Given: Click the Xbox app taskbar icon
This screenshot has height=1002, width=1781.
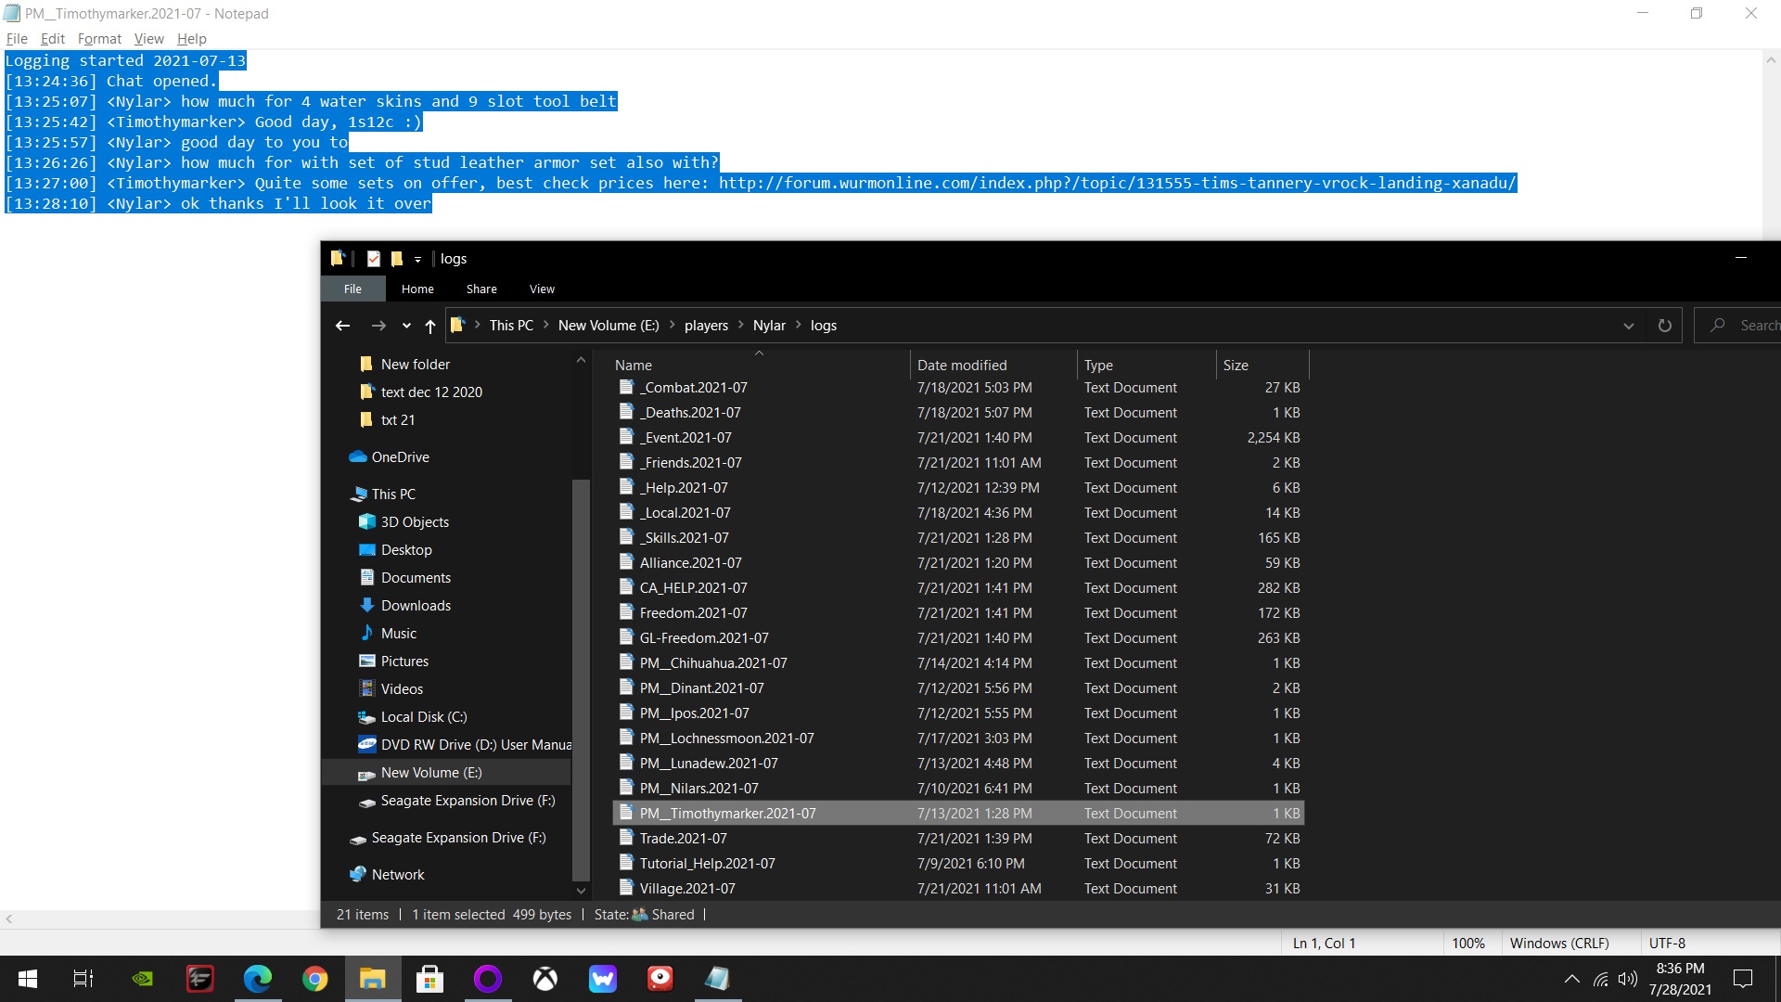Looking at the screenshot, I should [x=545, y=978].
